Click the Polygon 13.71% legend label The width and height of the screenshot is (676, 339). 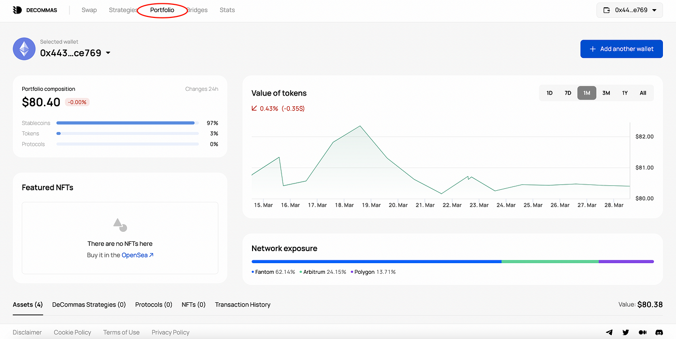point(373,272)
